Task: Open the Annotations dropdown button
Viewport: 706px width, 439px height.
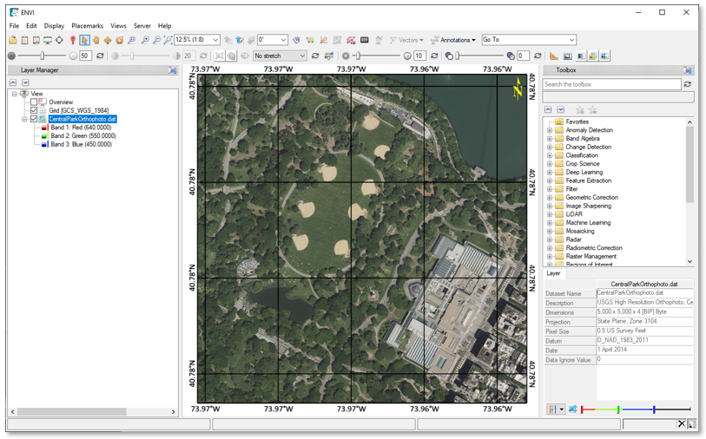Action: [x=457, y=40]
